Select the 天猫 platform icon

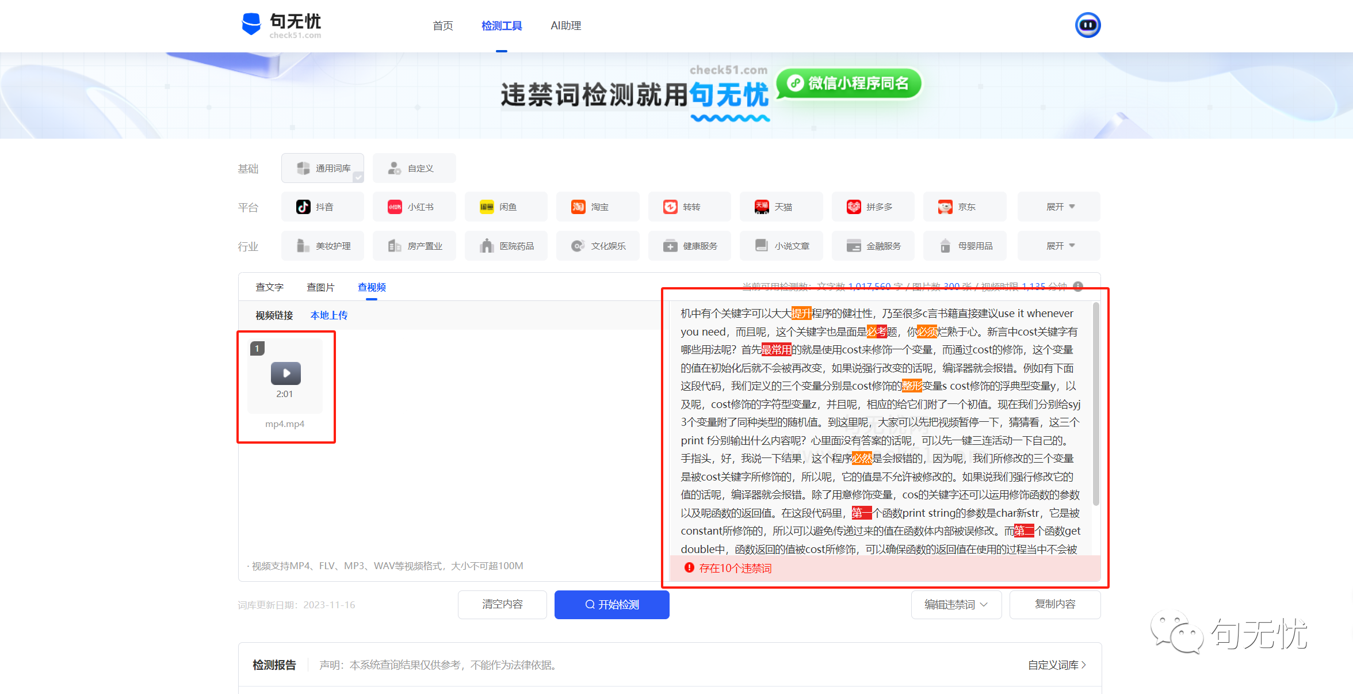tap(762, 207)
